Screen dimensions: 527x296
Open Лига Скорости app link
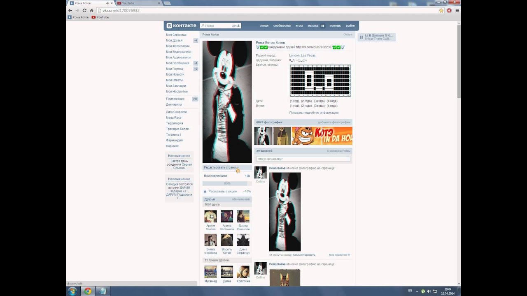click(x=176, y=112)
